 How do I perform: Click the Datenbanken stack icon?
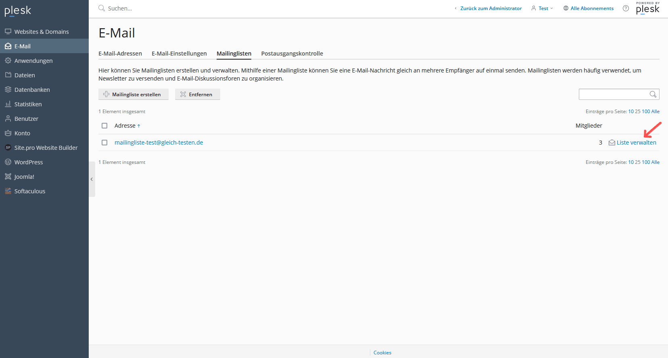[8, 89]
